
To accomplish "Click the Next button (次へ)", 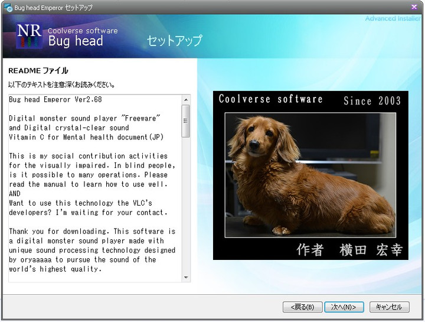I will 343,307.
